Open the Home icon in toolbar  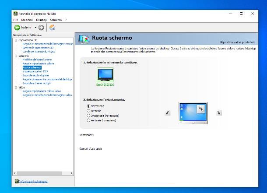click(x=52, y=28)
